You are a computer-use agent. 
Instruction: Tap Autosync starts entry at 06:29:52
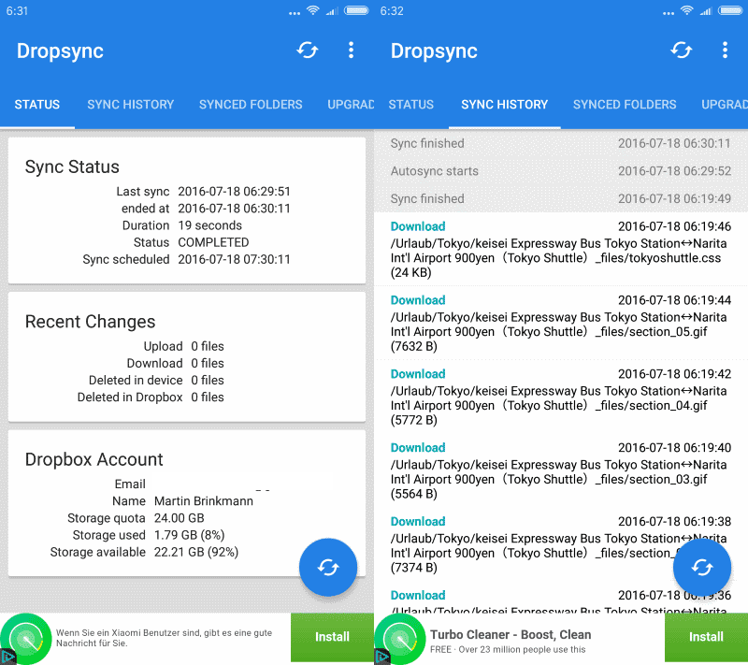coord(560,171)
